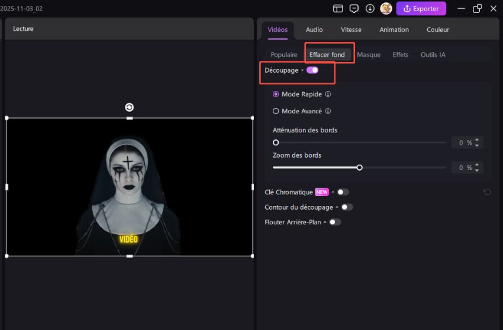Click the rotate handle above the video

(129, 107)
